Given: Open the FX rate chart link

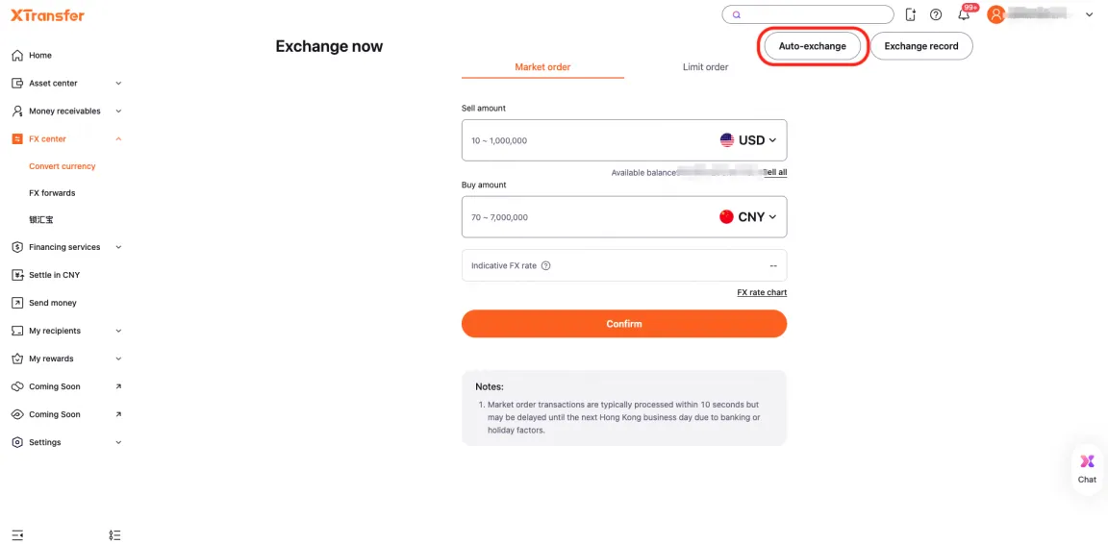Looking at the screenshot, I should (x=762, y=292).
